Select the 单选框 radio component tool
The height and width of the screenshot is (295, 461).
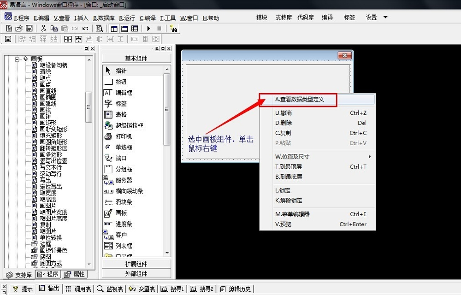click(124, 147)
